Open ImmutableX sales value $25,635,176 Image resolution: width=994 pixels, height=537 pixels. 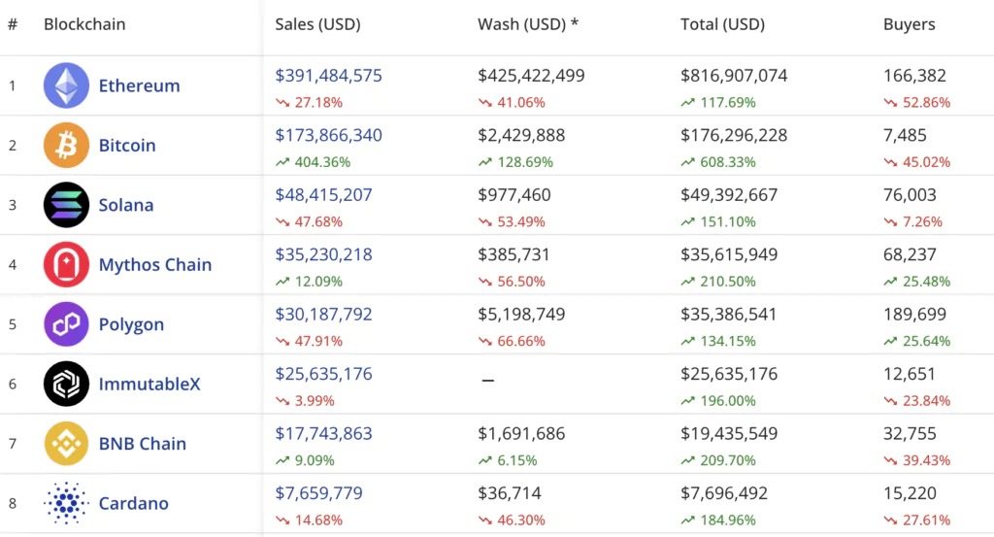[323, 374]
